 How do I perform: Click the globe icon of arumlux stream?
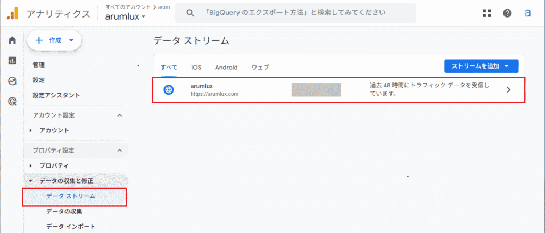(169, 90)
